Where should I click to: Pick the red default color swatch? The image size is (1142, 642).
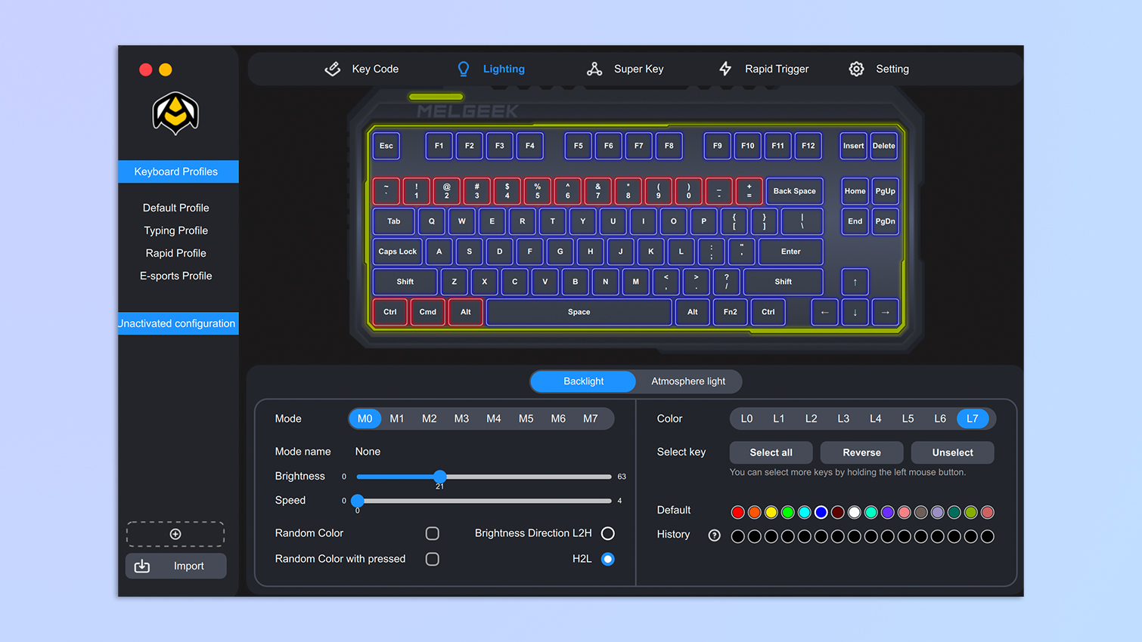pyautogui.click(x=738, y=512)
